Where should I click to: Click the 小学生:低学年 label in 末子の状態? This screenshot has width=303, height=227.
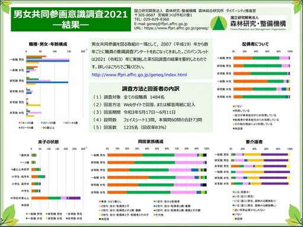[20, 177]
